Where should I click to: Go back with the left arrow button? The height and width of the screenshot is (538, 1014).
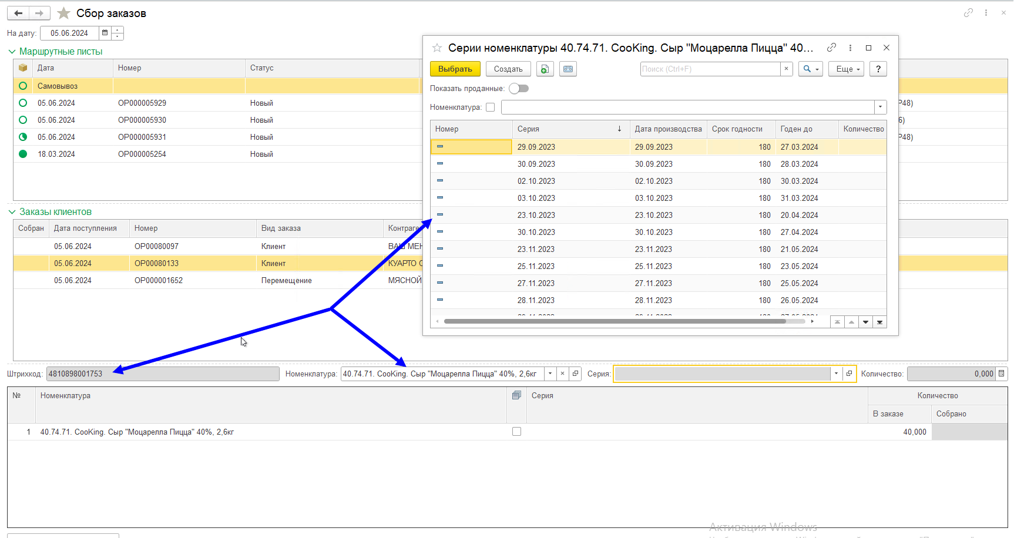pyautogui.click(x=18, y=13)
